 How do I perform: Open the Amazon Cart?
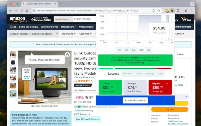[x=186, y=19]
